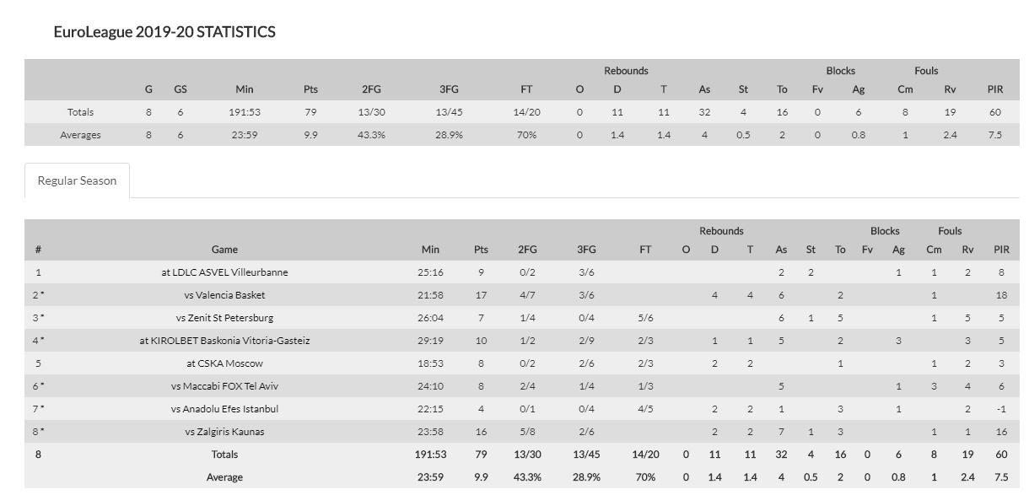Click the Rebounds group header in game table
Screen dimensions: 1029x495
721,231
